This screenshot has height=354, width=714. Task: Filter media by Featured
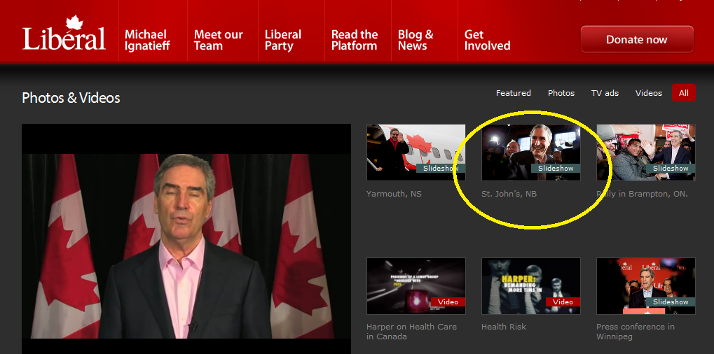(x=513, y=93)
